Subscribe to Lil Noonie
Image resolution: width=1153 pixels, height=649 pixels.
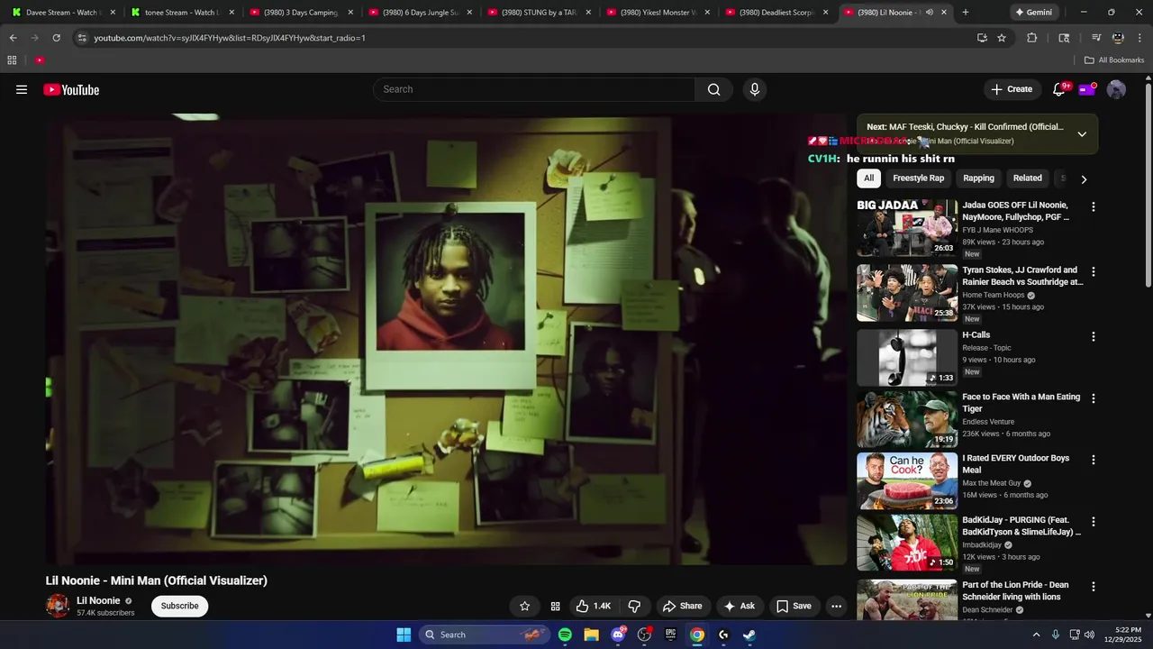[179, 606]
